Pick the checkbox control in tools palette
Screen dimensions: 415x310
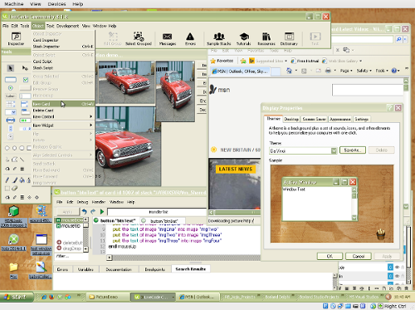coord(26,80)
